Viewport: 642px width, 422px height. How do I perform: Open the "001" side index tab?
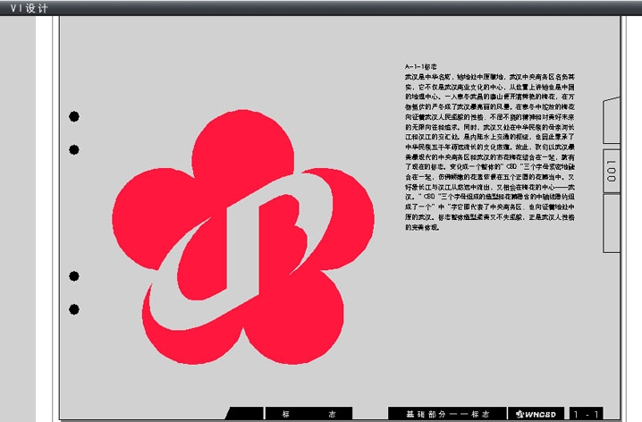612,171
